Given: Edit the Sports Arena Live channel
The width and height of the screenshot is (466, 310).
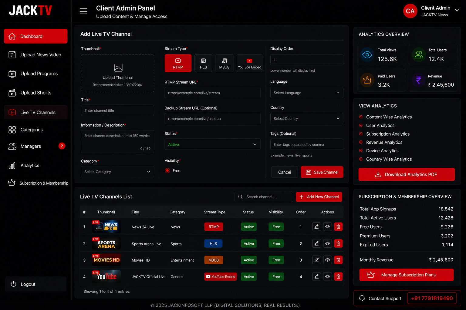Looking at the screenshot, I should coord(316,243).
